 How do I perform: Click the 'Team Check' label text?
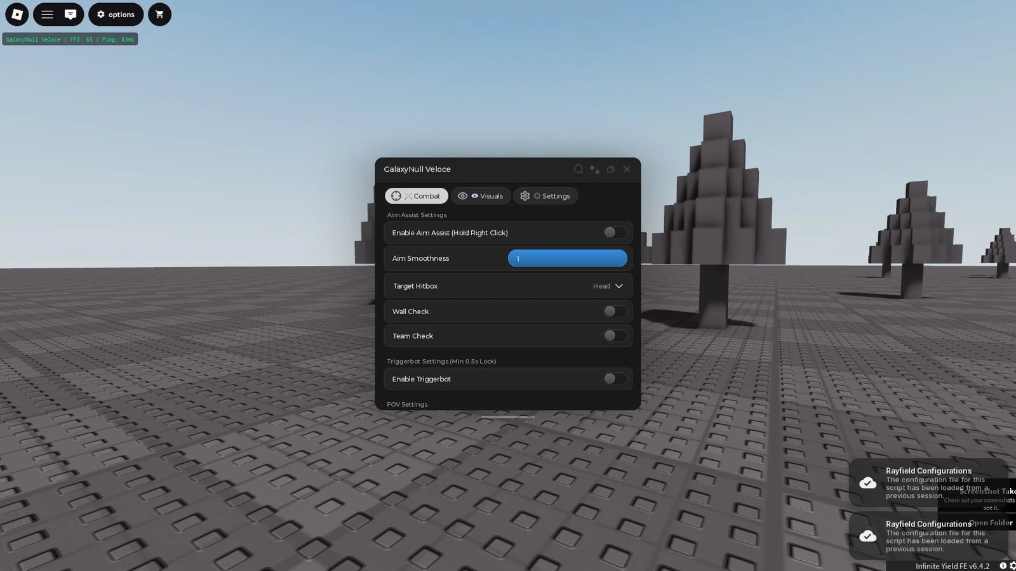(413, 336)
